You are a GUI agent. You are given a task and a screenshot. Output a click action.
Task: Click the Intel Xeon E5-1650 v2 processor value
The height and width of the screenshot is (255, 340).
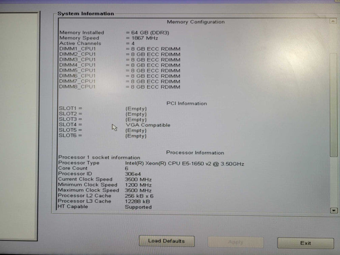[184, 164]
